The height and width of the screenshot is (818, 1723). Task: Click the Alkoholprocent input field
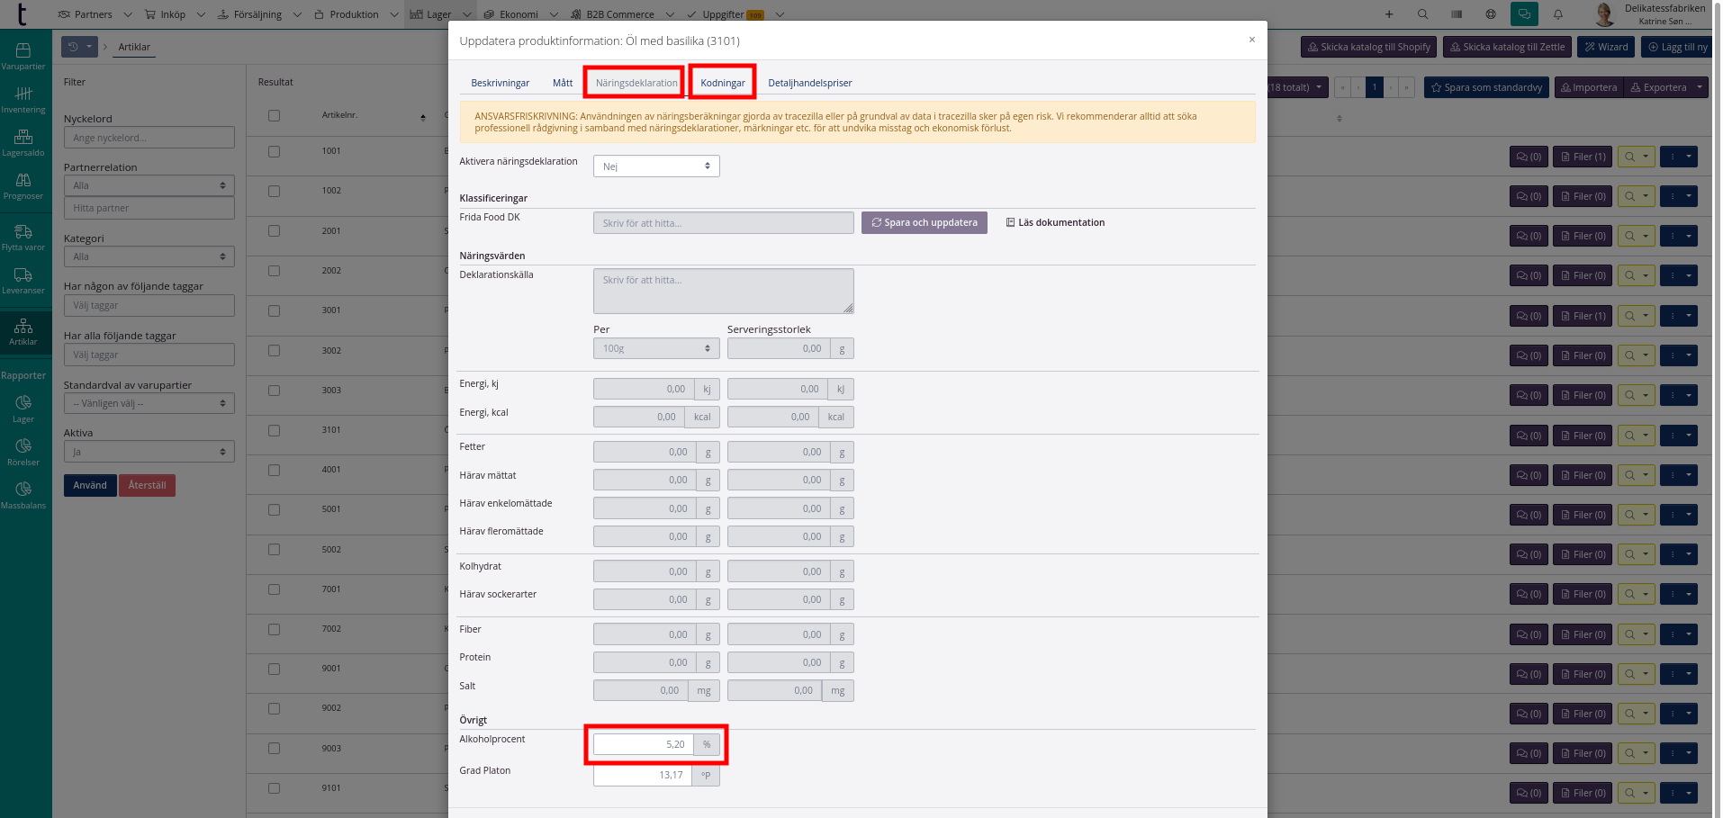point(643,744)
